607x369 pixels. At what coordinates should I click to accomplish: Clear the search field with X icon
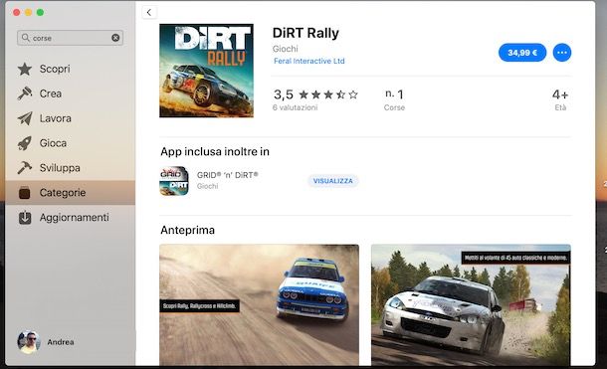click(x=115, y=38)
